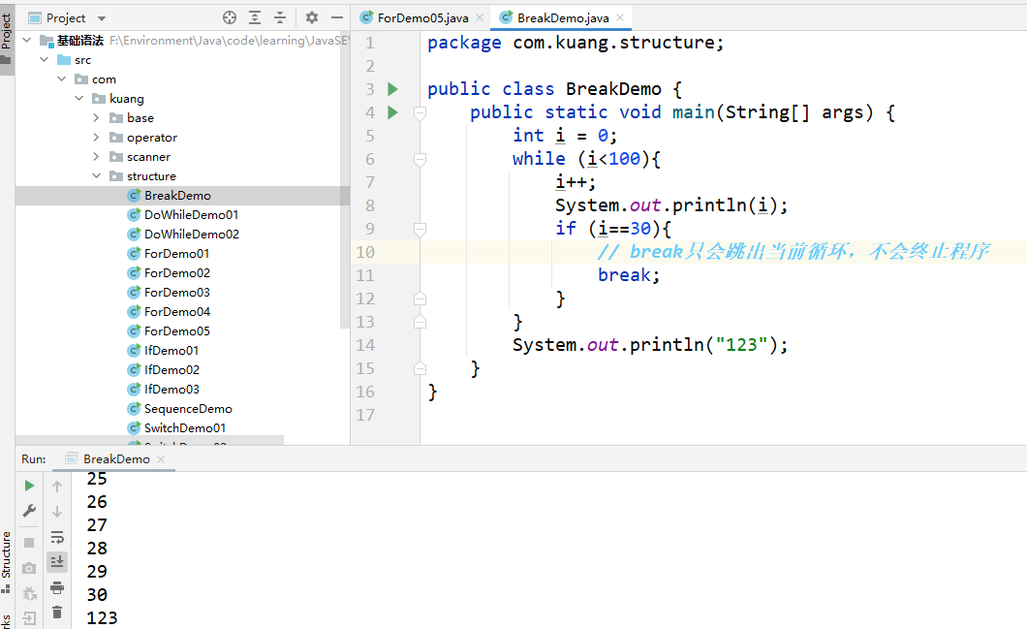
Task: Click System.out.println("123") on line 14
Action: tap(650, 345)
